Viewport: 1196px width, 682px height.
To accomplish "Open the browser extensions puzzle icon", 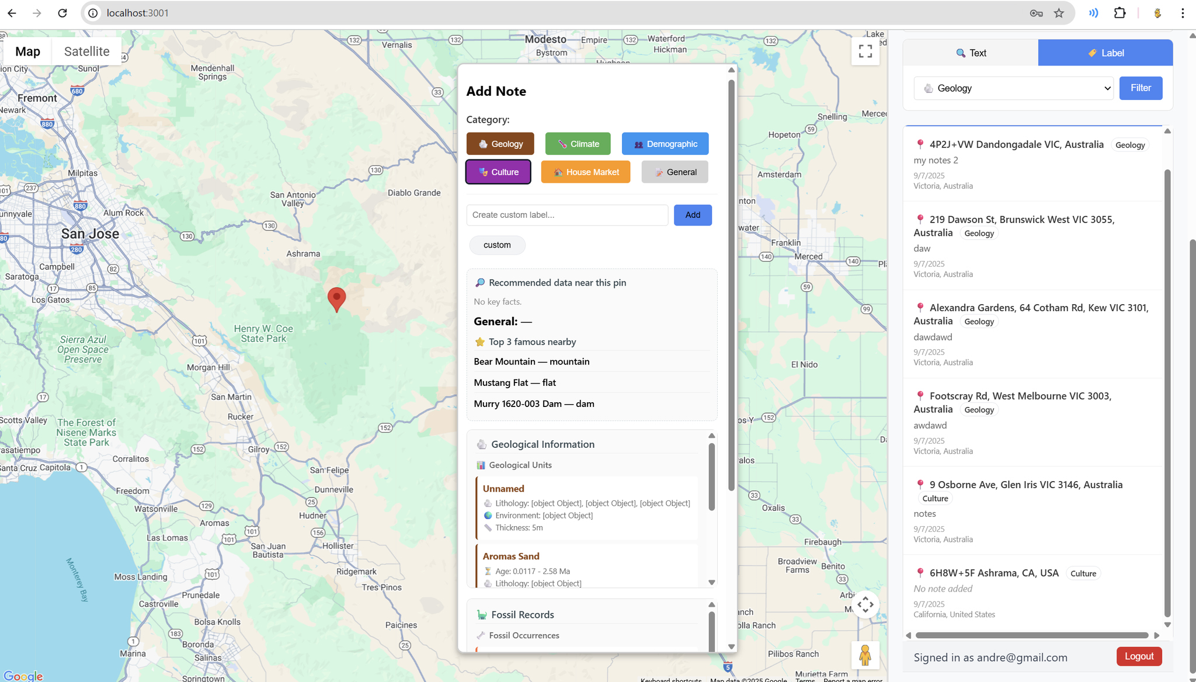I will [x=1119, y=13].
